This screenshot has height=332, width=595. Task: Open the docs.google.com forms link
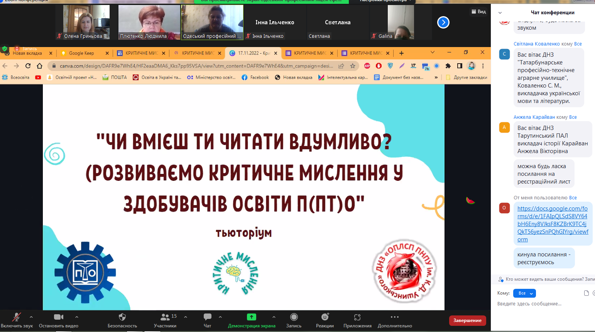552,224
